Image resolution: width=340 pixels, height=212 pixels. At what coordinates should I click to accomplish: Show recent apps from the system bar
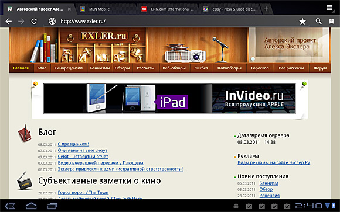(52, 206)
